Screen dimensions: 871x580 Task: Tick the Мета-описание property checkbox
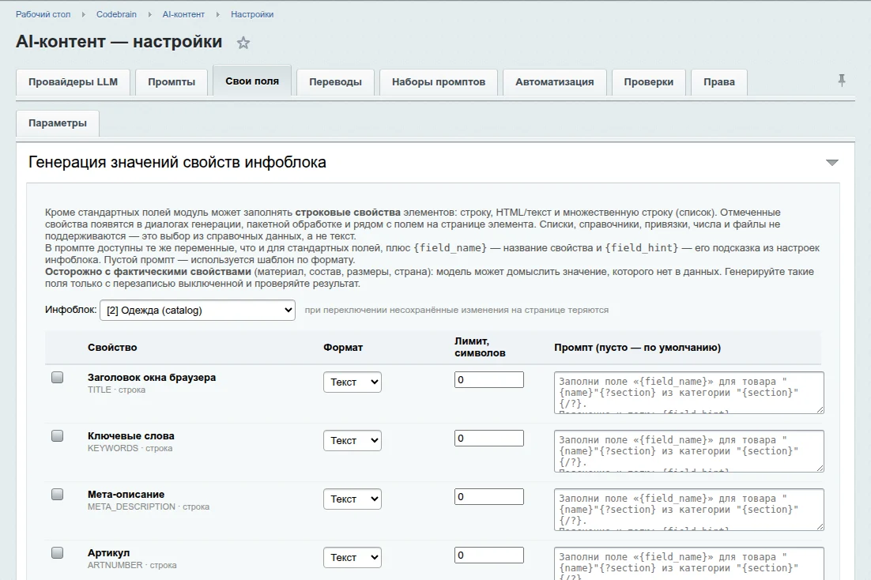click(x=57, y=494)
